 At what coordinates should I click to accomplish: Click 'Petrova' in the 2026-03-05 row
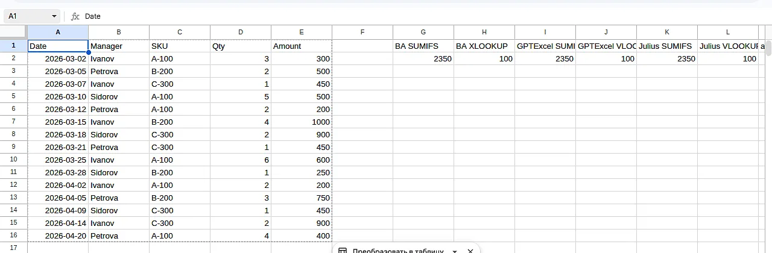(119, 71)
